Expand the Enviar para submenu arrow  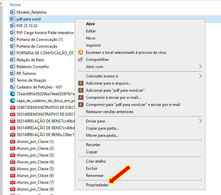tap(200, 121)
